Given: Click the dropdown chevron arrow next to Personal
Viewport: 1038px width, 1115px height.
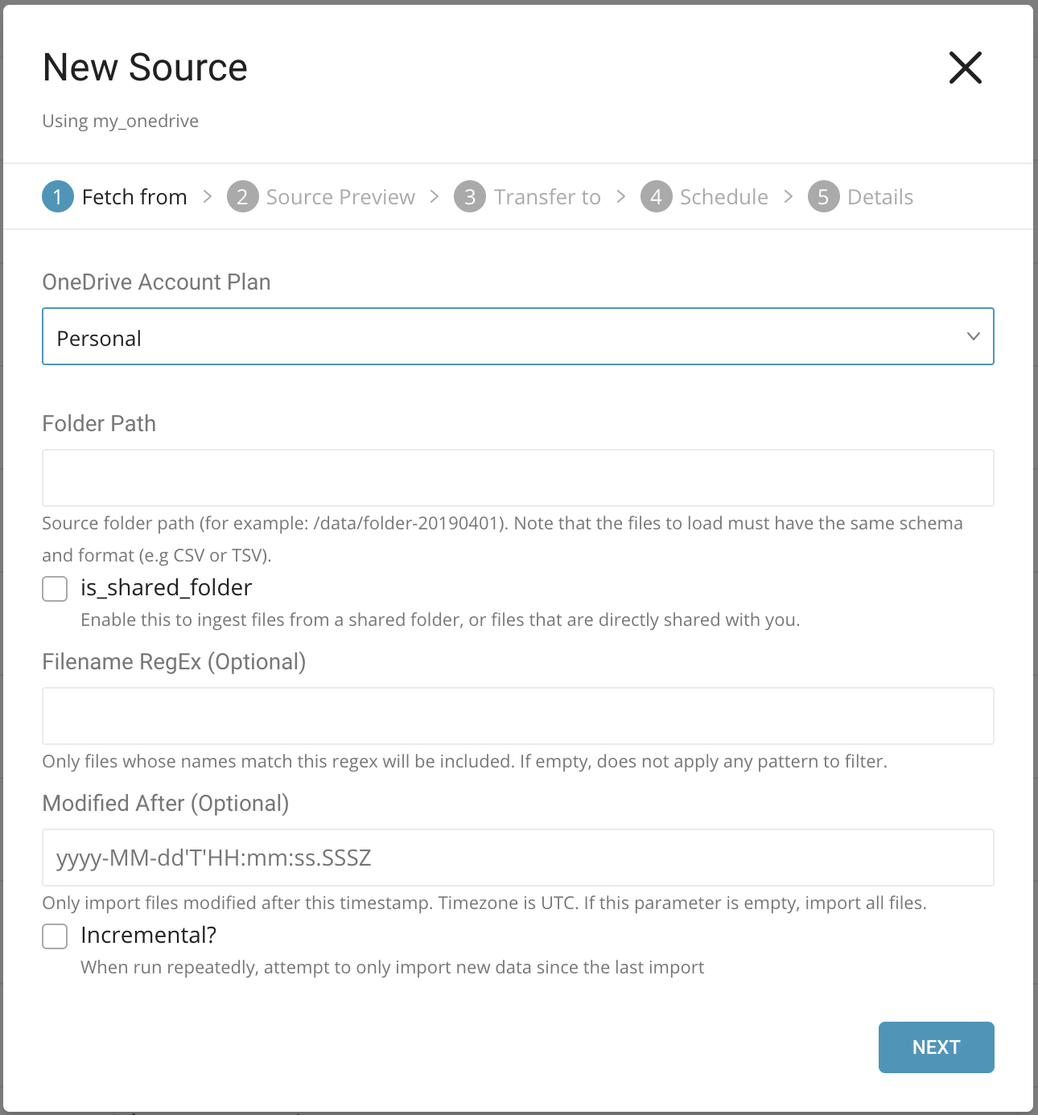Looking at the screenshot, I should pos(974,336).
